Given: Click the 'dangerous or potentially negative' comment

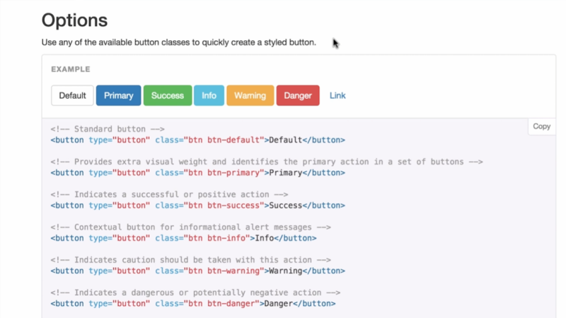Looking at the screenshot, I should point(195,293).
